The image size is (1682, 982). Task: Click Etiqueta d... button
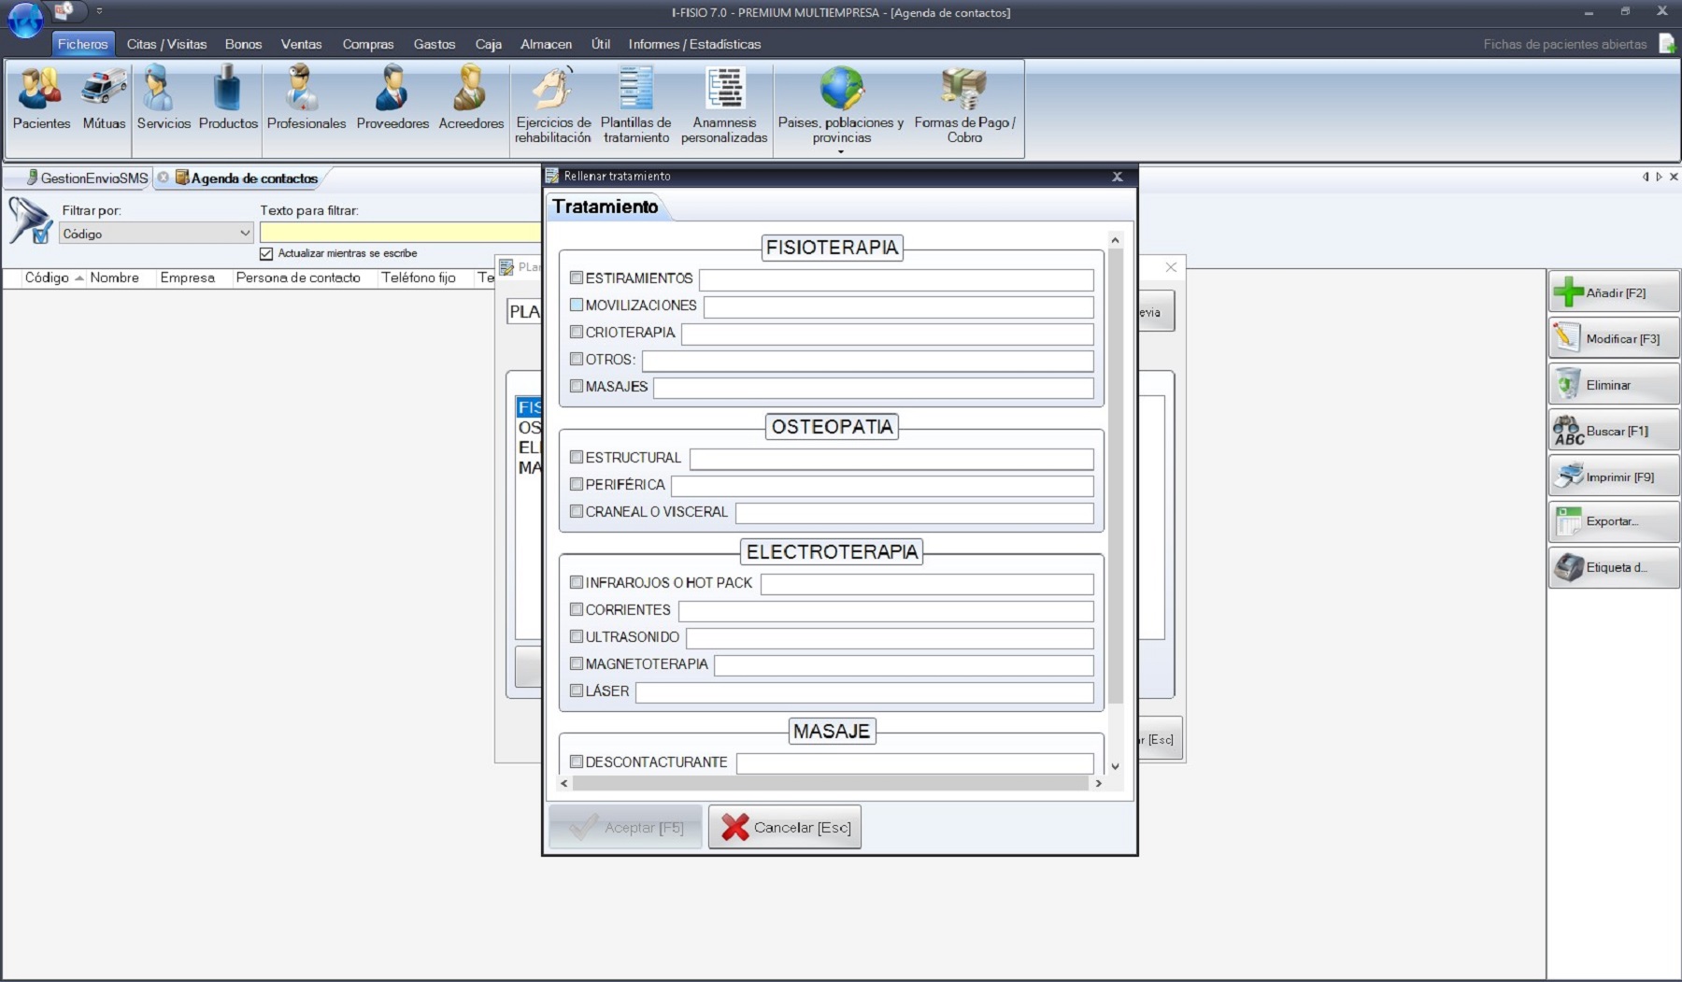coord(1614,567)
